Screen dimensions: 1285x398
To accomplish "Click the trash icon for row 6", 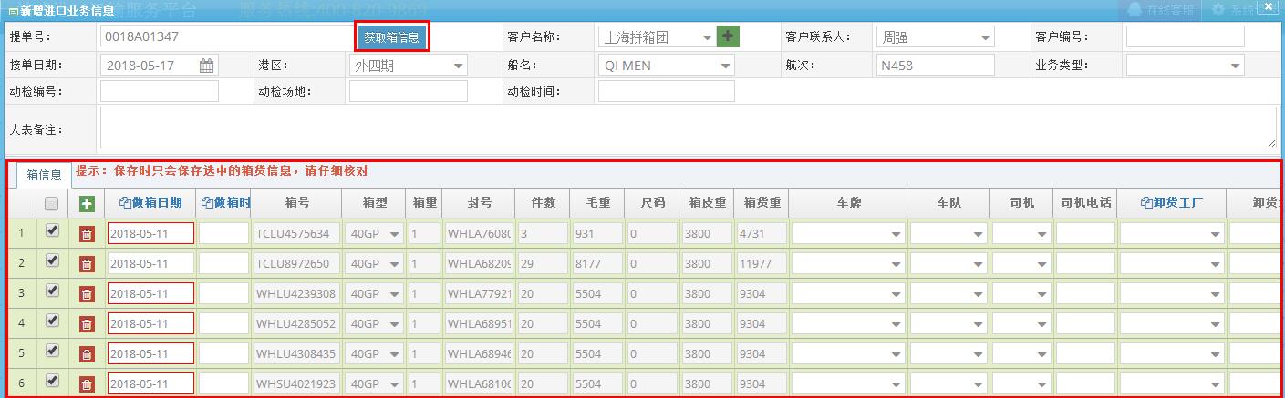I will pyautogui.click(x=87, y=384).
